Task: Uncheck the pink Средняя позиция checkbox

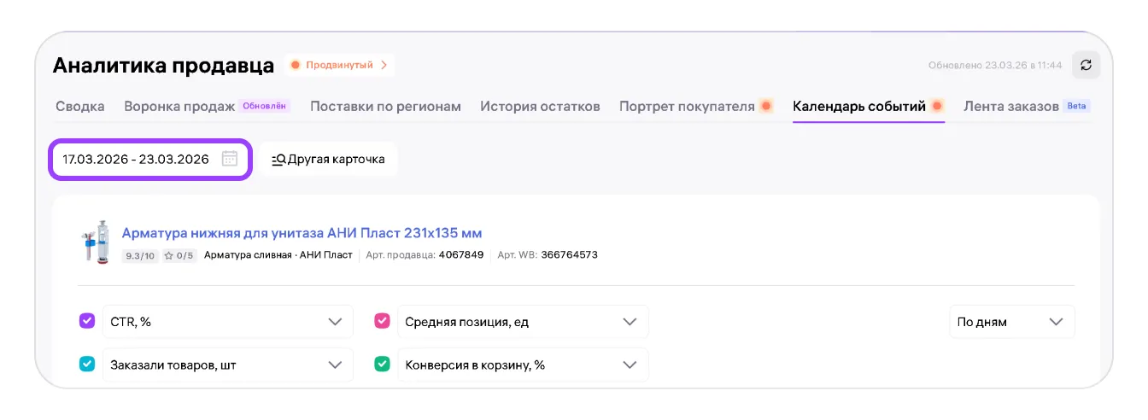Action: (382, 321)
